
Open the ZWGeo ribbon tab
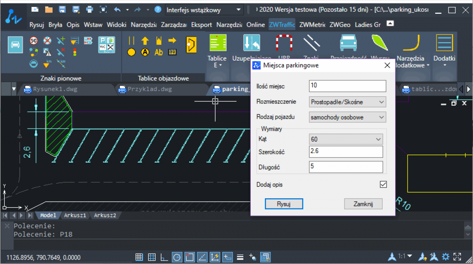coord(340,25)
